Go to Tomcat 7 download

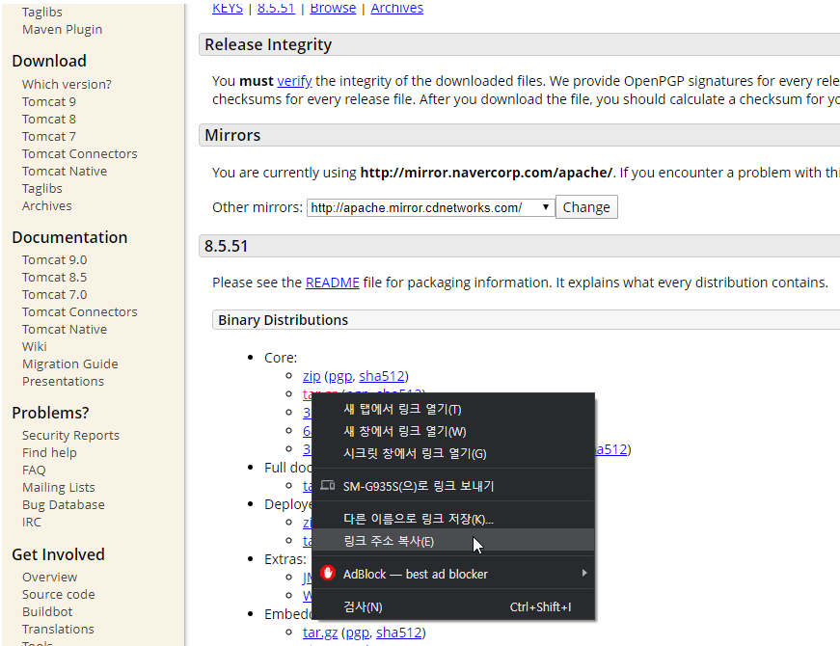click(49, 137)
